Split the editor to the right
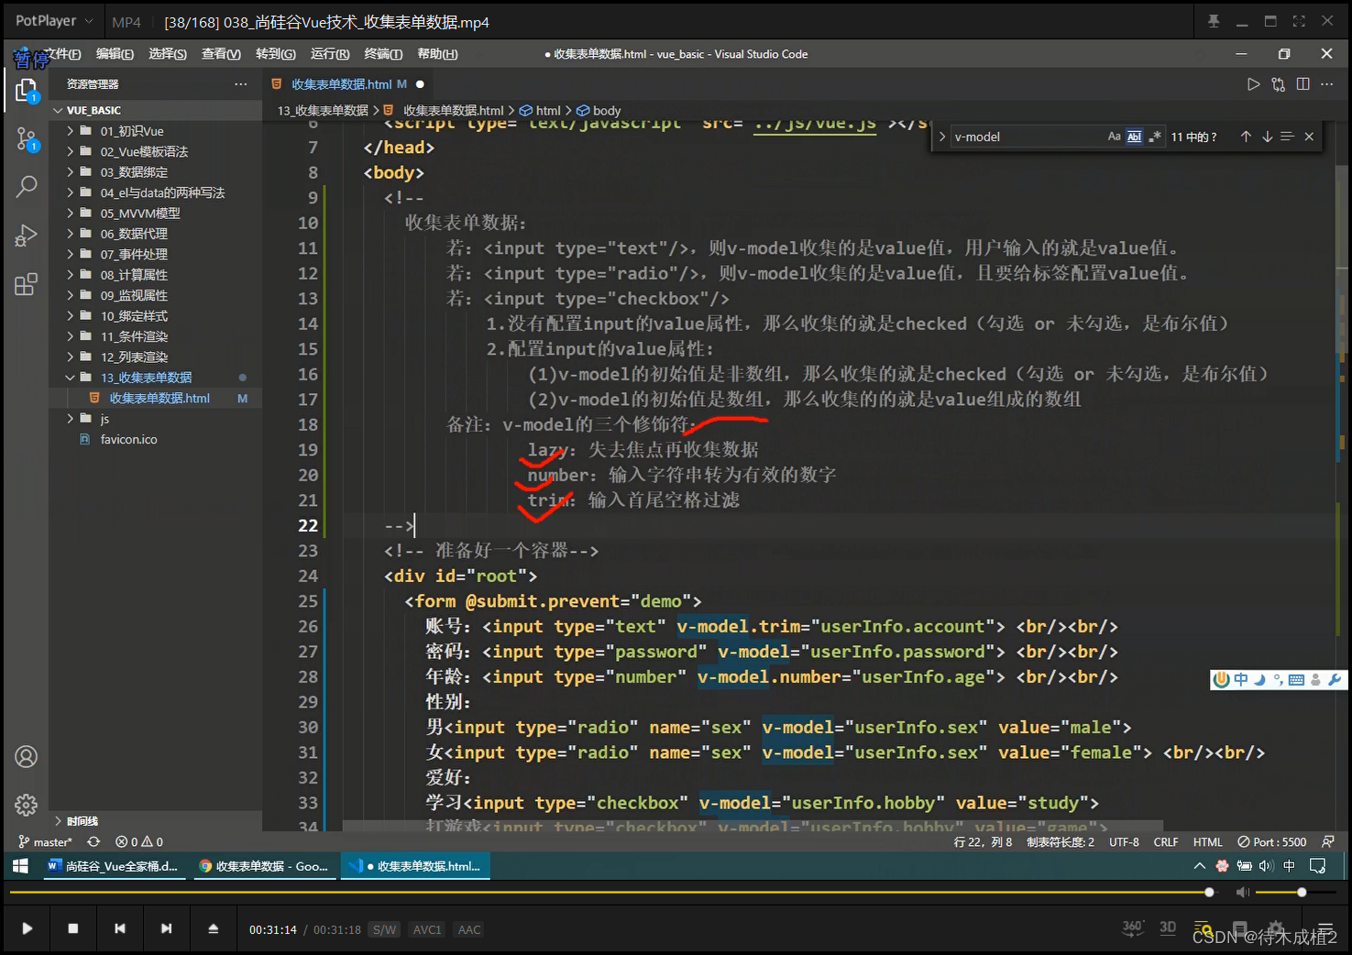 1303,84
